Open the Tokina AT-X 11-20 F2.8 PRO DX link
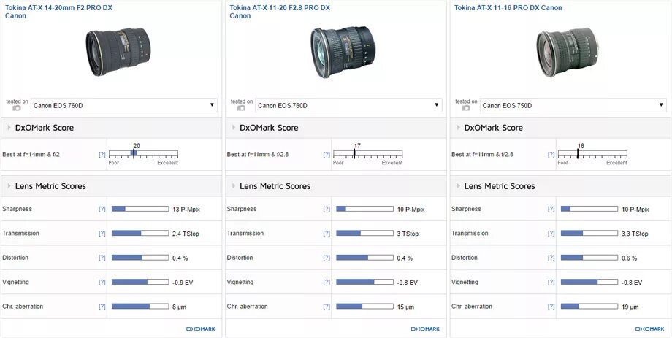 tap(280, 12)
